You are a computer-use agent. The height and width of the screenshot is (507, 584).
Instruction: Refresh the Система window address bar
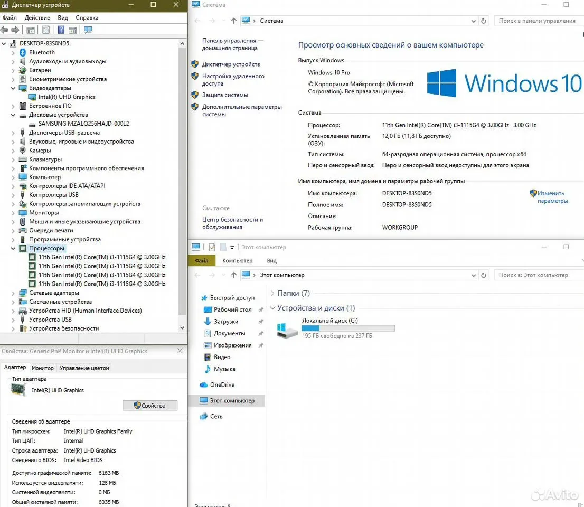point(484,21)
